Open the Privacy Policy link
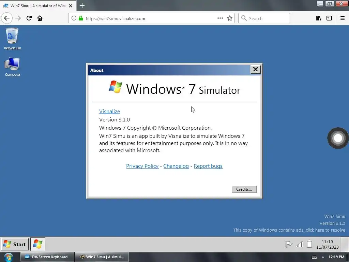The image size is (349, 262). coord(142,166)
